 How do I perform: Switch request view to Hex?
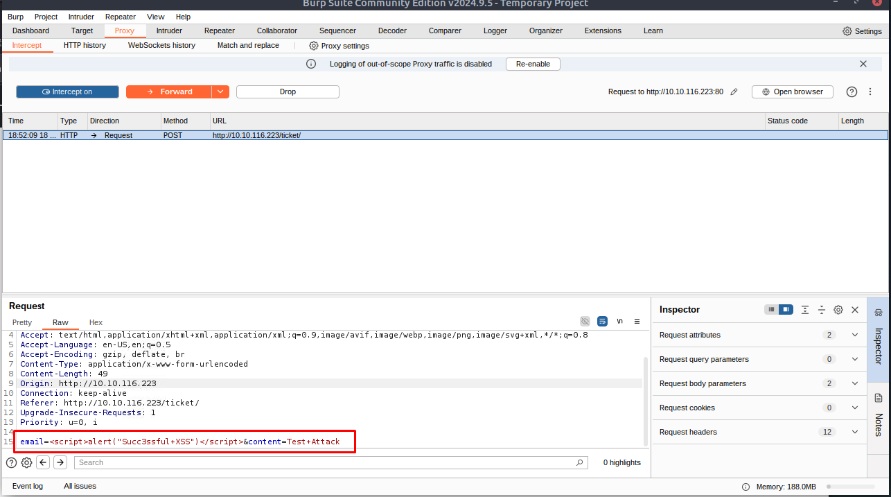[96, 322]
